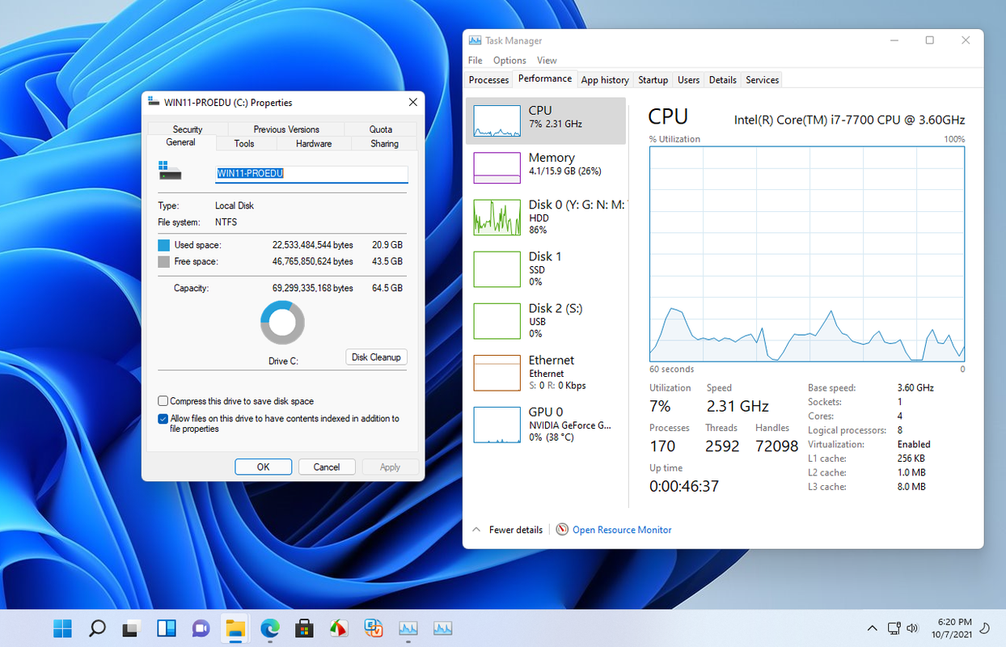Switch to the Processes tab
Viewport: 1006px width, 647px height.
point(488,80)
